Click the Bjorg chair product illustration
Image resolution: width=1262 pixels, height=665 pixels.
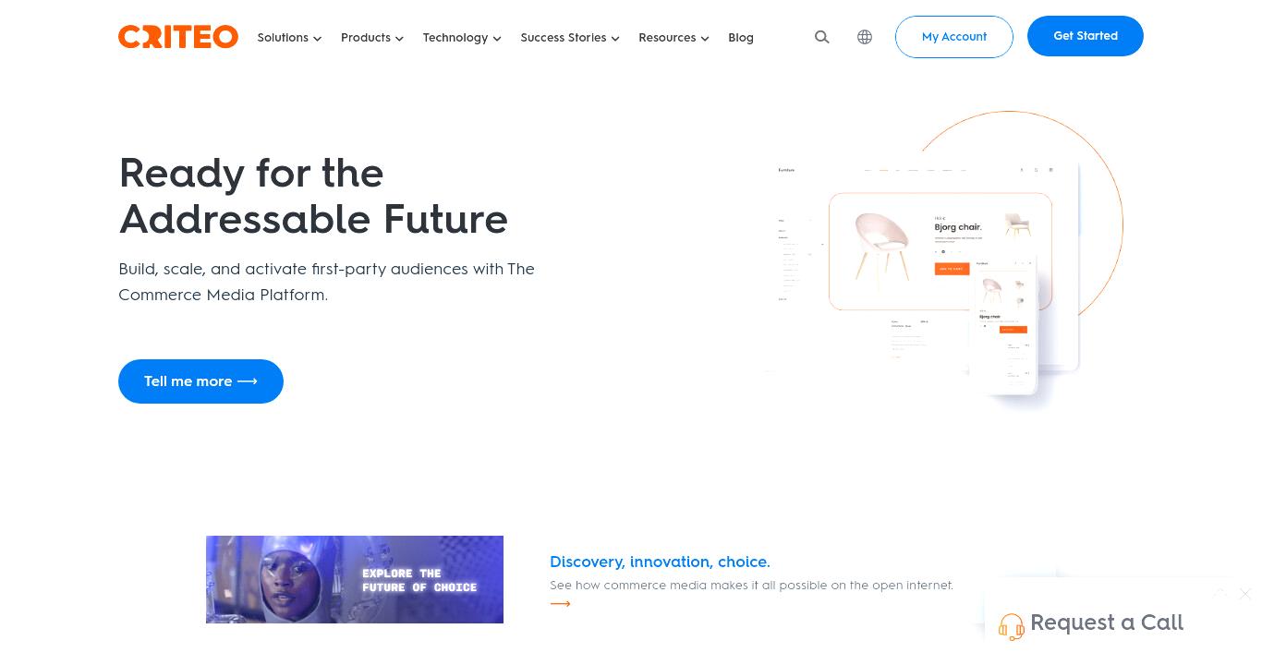[940, 251]
